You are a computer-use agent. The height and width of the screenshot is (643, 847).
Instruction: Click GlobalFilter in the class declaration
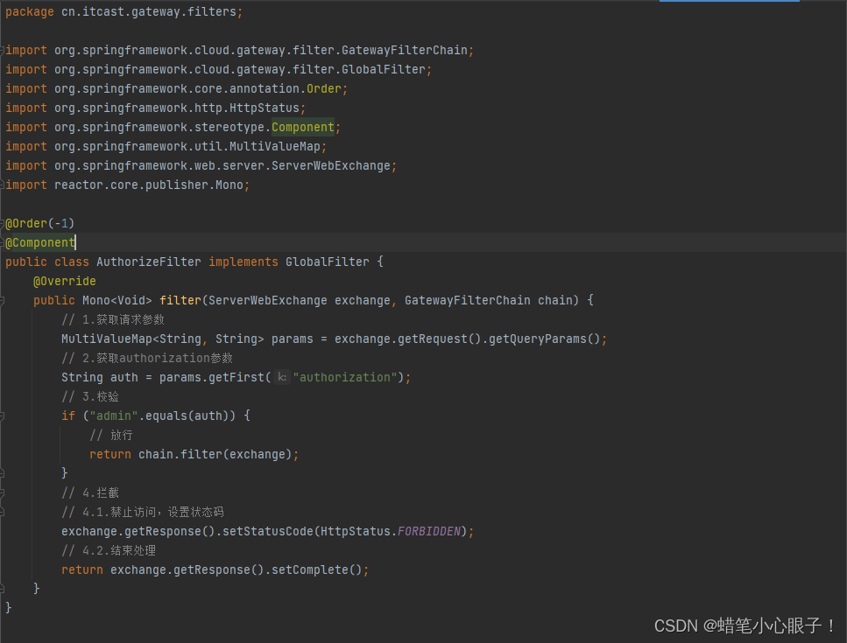pos(328,262)
